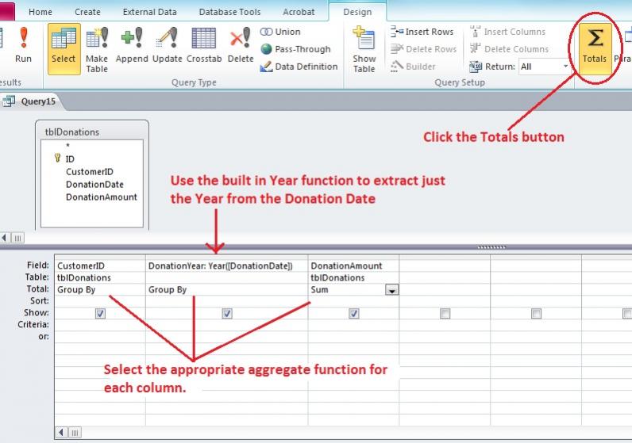Open the expression Builder
The width and height of the screenshot is (632, 443).
pos(413,67)
